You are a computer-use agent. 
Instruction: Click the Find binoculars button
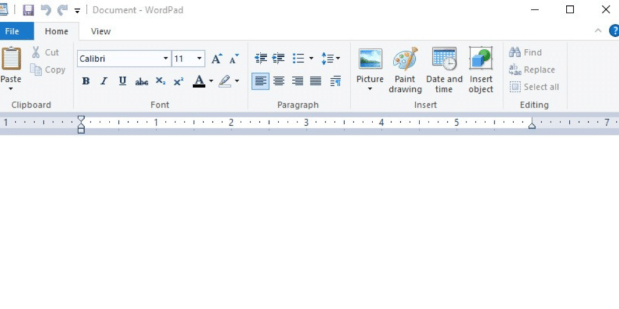click(525, 53)
